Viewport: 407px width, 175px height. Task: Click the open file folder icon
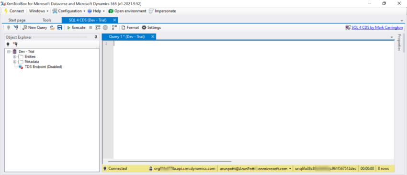[52, 27]
